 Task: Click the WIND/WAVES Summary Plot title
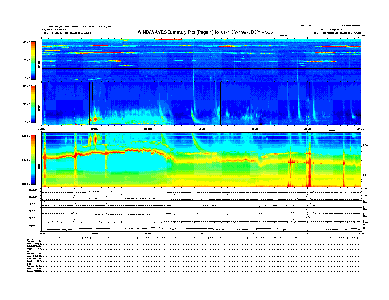[205, 32]
